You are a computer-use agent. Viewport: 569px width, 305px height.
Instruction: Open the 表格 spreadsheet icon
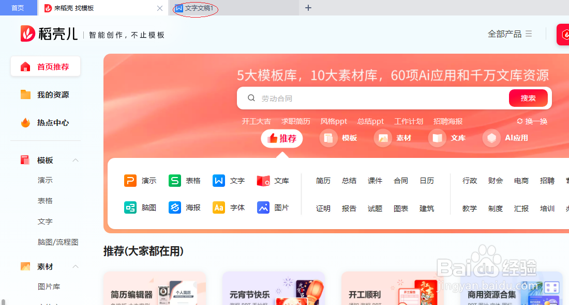[174, 181]
